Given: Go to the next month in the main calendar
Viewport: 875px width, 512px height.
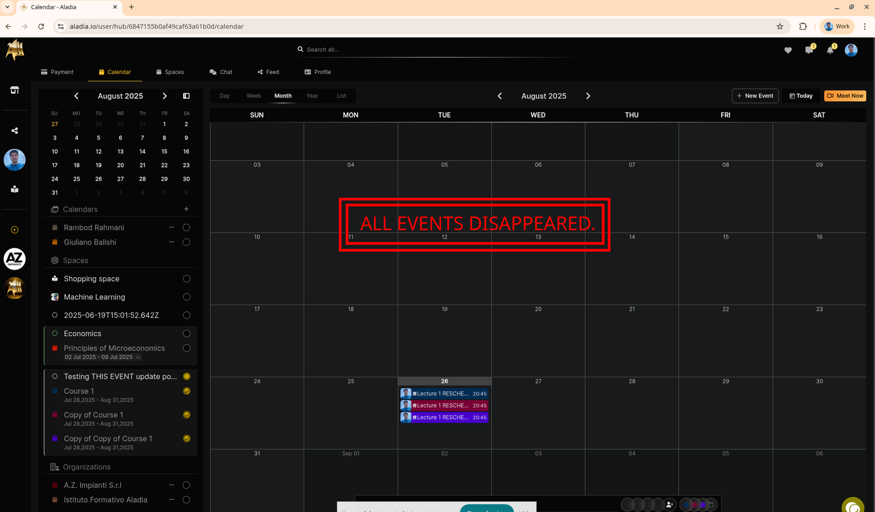Looking at the screenshot, I should (588, 96).
